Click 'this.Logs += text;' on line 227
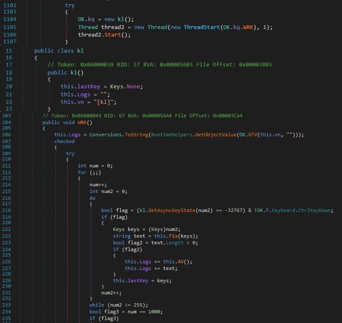Screen dimensions: 342x323 (151, 268)
